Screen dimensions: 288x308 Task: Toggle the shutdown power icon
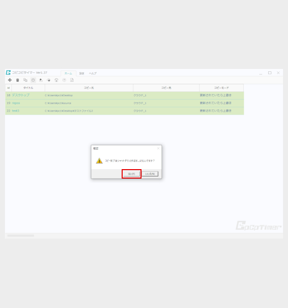coord(33,80)
